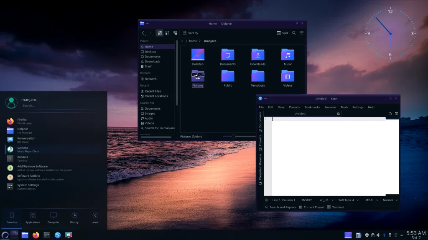The image size is (428, 240).
Task: Select Downloads in Dolphin Places sidebar
Action: (x=152, y=61)
